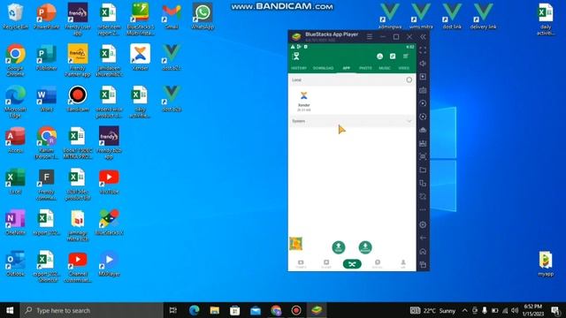Open second bottom navigation item in Xender
The height and width of the screenshot is (318, 566).
[326, 264]
